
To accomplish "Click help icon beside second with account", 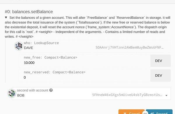I will pos(51,90).
